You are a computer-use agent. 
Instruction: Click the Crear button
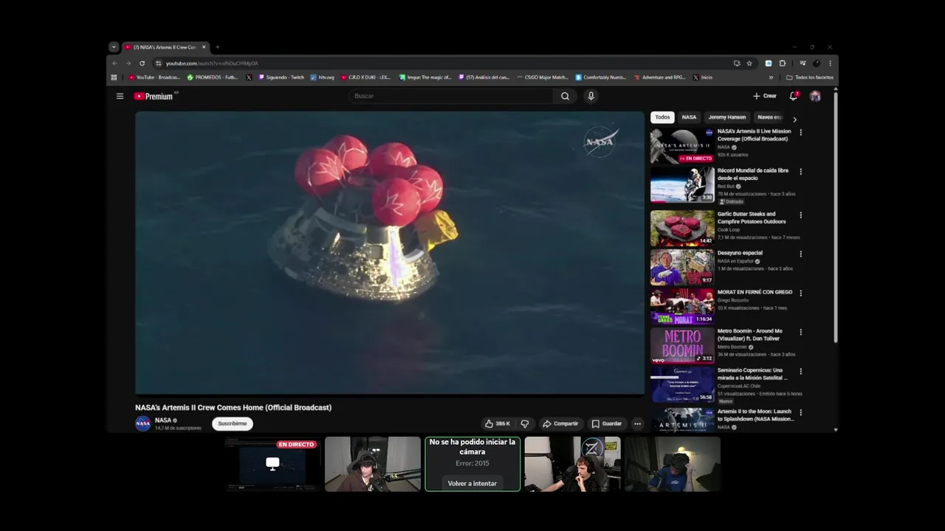[765, 96]
